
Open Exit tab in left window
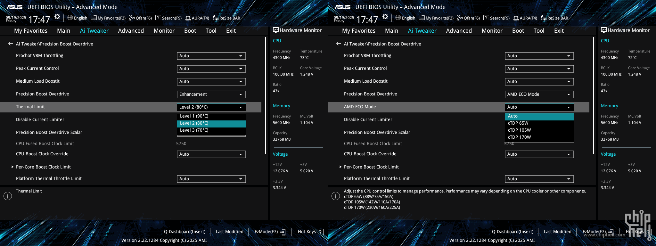pos(231,31)
